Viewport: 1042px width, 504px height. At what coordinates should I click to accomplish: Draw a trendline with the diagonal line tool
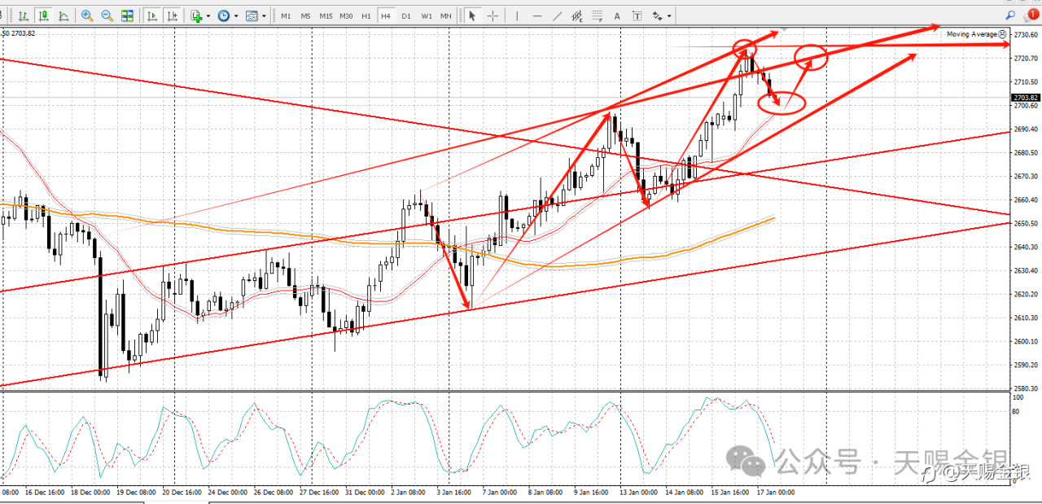pos(557,15)
